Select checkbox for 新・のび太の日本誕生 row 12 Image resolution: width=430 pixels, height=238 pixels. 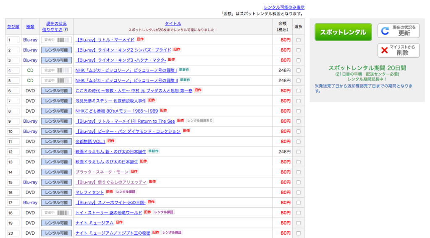[299, 152]
